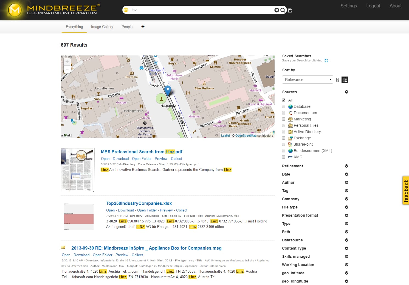Open the Leaflet attribution link
Image resolution: width=409 pixels, height=285 pixels.
225,136
